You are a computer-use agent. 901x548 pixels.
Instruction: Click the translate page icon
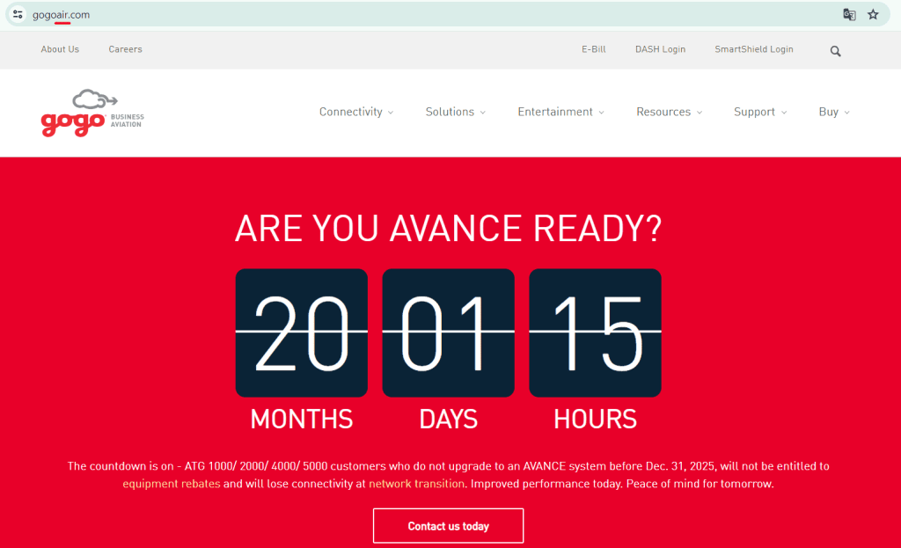849,15
